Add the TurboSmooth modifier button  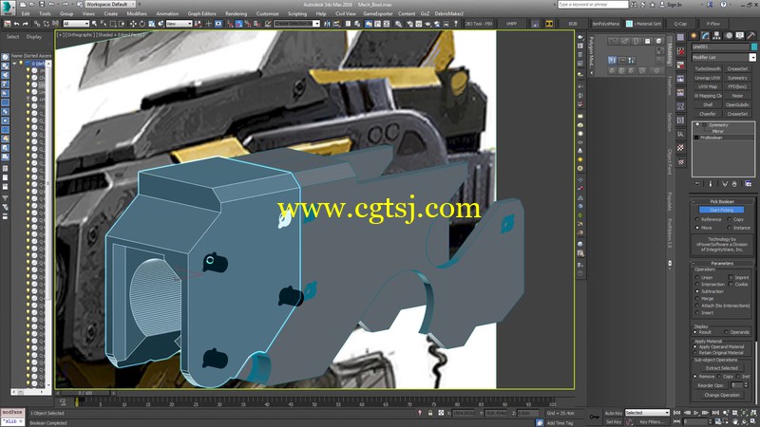click(x=708, y=68)
